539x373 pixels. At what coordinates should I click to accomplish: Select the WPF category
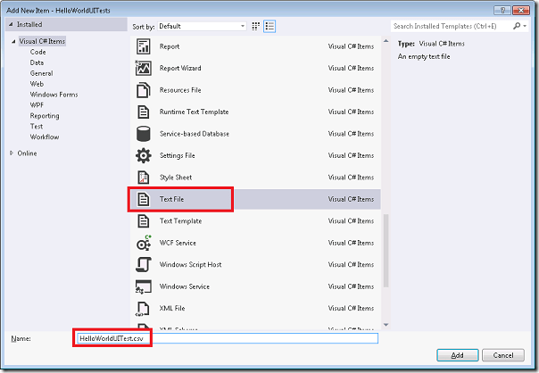click(x=37, y=105)
